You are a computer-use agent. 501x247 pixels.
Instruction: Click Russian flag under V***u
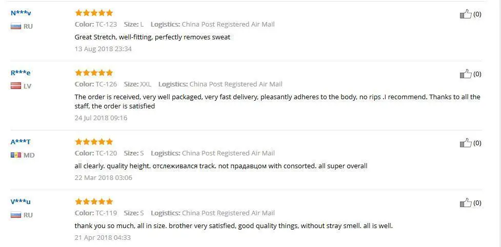point(16,215)
